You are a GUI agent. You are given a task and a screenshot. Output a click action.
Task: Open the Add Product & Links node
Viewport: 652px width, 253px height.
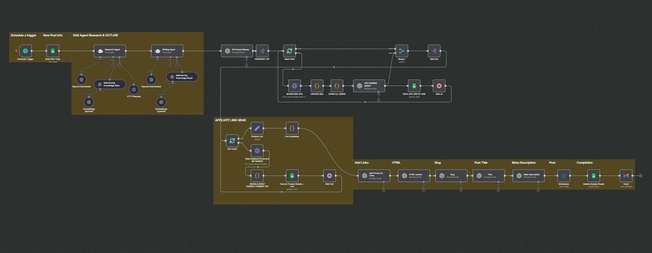(x=374, y=176)
